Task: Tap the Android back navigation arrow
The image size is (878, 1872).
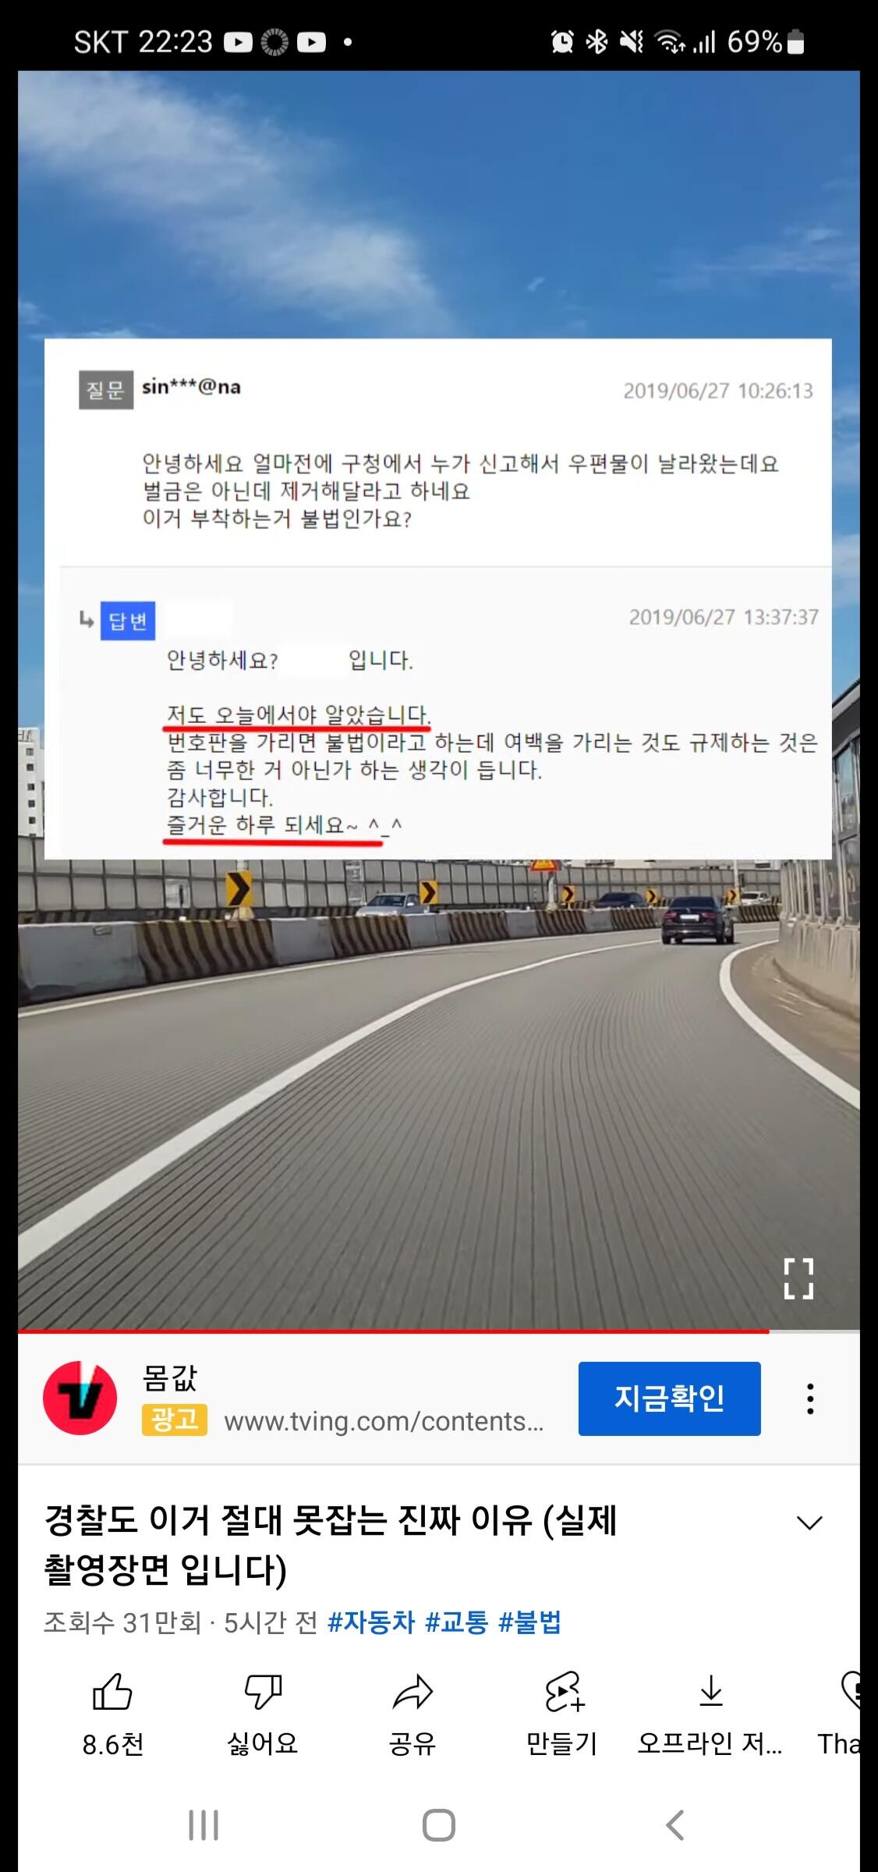Action: point(675,1824)
